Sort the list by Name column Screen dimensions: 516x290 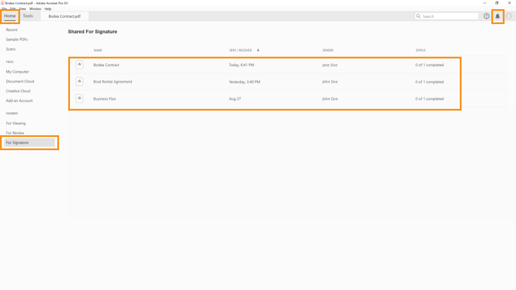97,50
